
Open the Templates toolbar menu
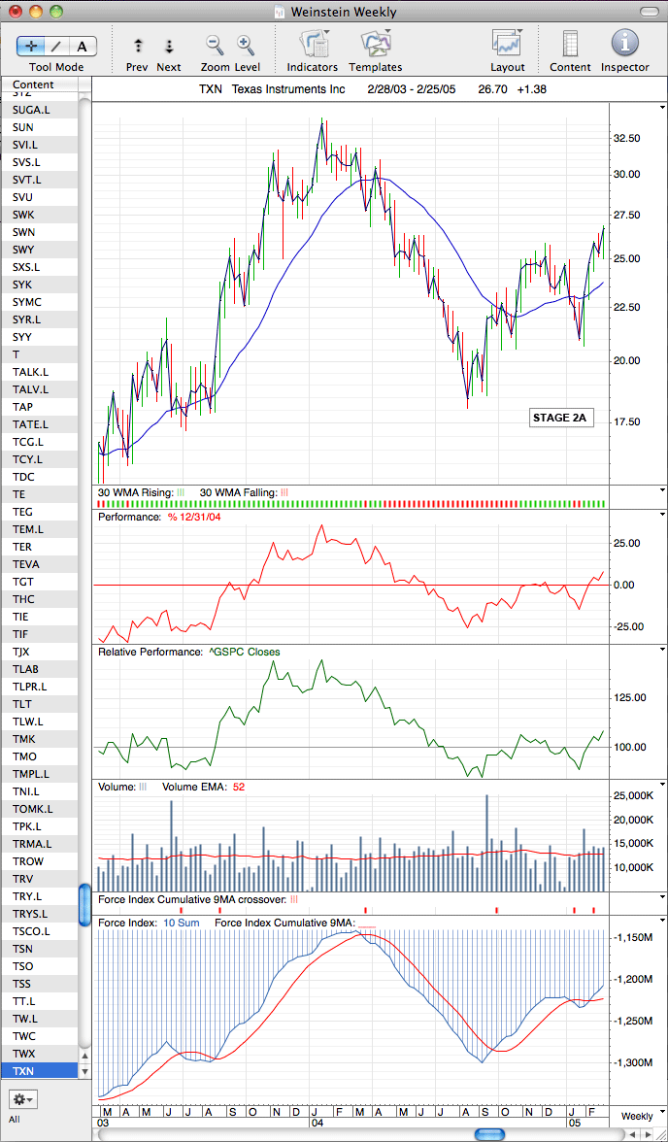coord(376,45)
